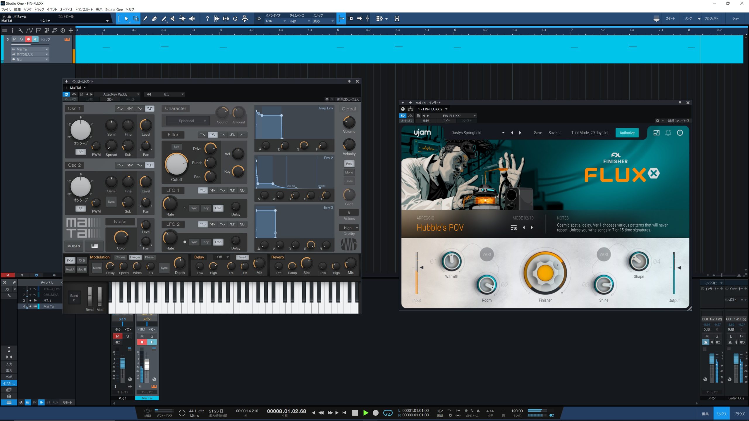Open the MOD/FX page button
This screenshot has height=421, width=749.
pos(74,246)
